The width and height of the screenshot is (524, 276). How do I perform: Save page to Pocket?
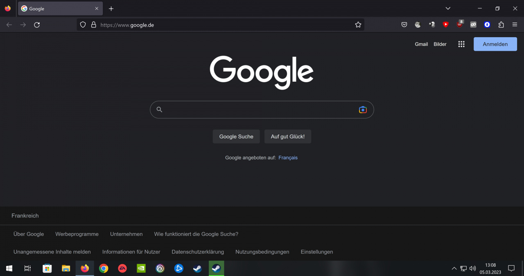point(404,25)
